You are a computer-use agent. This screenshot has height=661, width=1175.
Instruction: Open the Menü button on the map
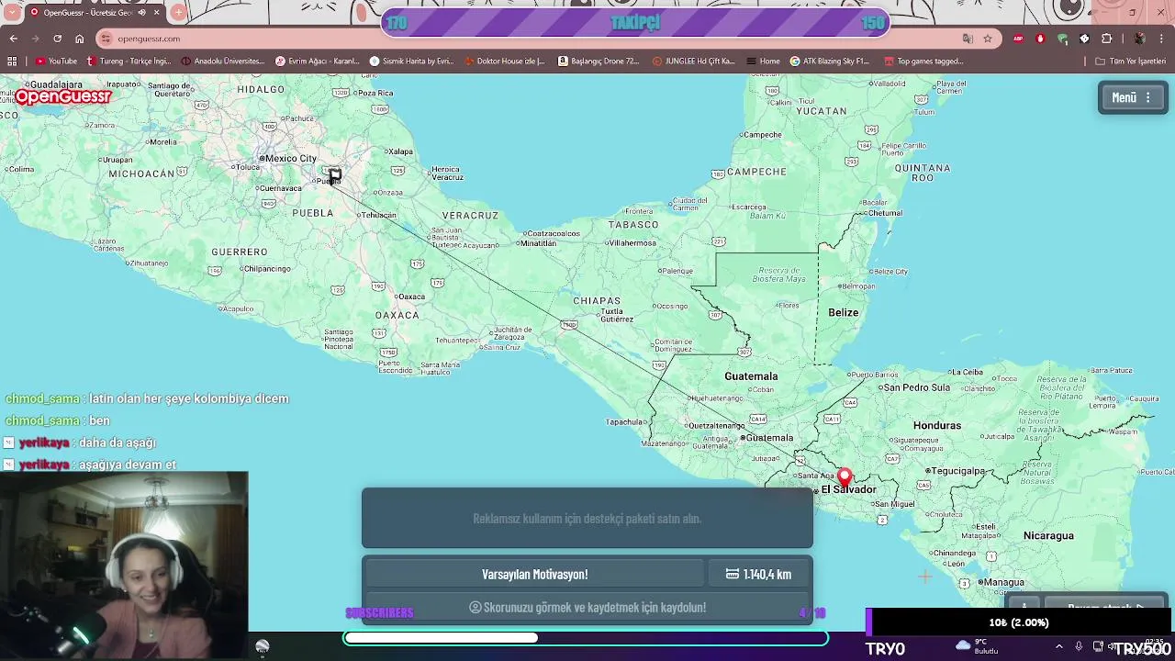[x=1132, y=97]
